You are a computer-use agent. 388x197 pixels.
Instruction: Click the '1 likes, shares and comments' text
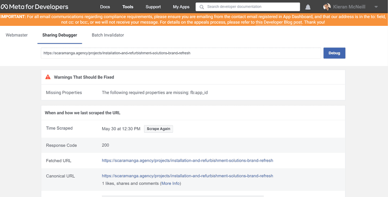point(130,184)
